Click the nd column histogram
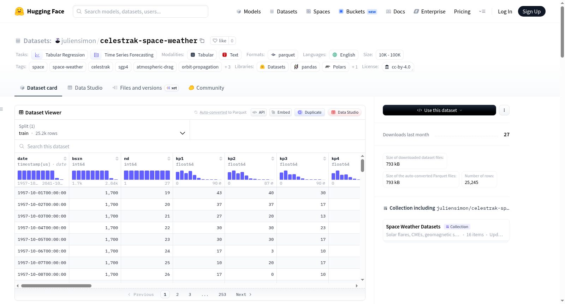This screenshot has width=565, height=304. click(147, 175)
